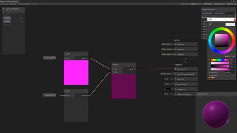Open the Color Mode dropdown
Viewport: 237px width, 133px height.
coord(196,4)
